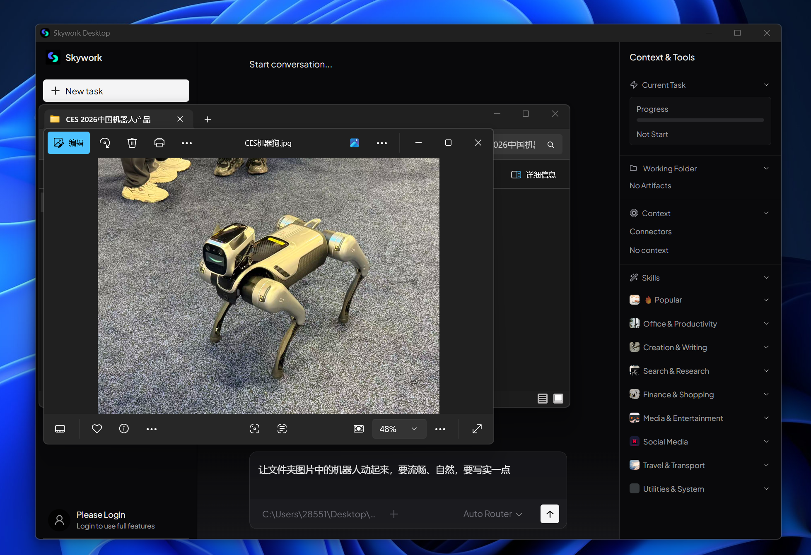This screenshot has width=811, height=555.
Task: Open file info with the circled i icon
Action: point(124,429)
